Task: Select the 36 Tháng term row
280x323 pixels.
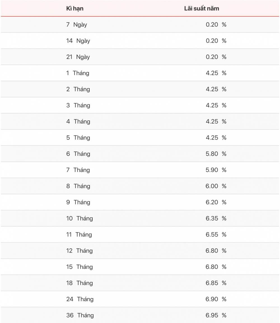Action: coord(140,315)
